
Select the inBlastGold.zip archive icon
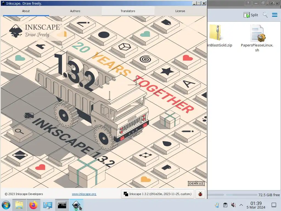pos(215,32)
